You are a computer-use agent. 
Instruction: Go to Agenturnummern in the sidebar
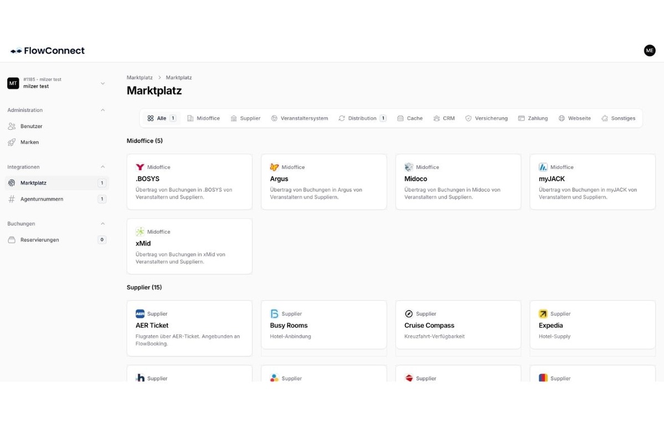(41, 199)
